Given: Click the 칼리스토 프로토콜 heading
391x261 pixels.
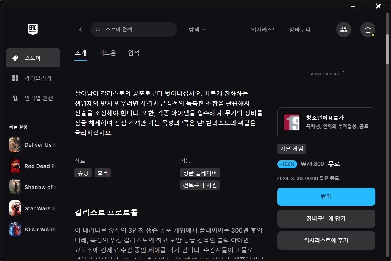Looking at the screenshot, I should tap(106, 212).
